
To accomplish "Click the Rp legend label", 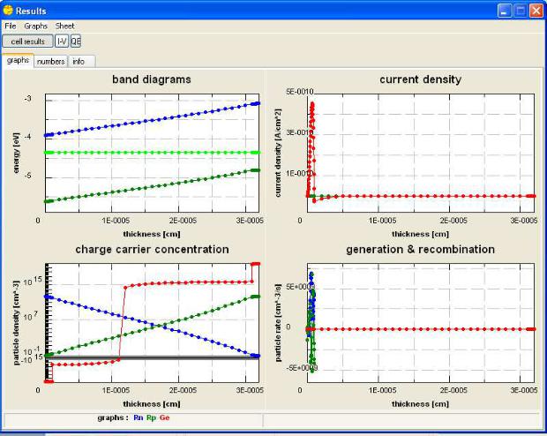I will pos(151,417).
